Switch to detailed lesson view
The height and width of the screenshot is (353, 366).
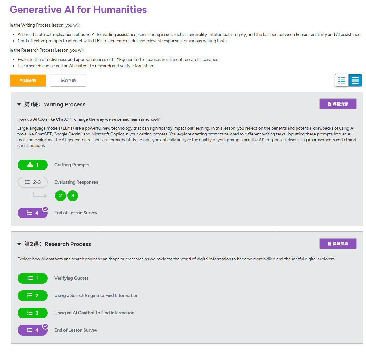[355, 80]
